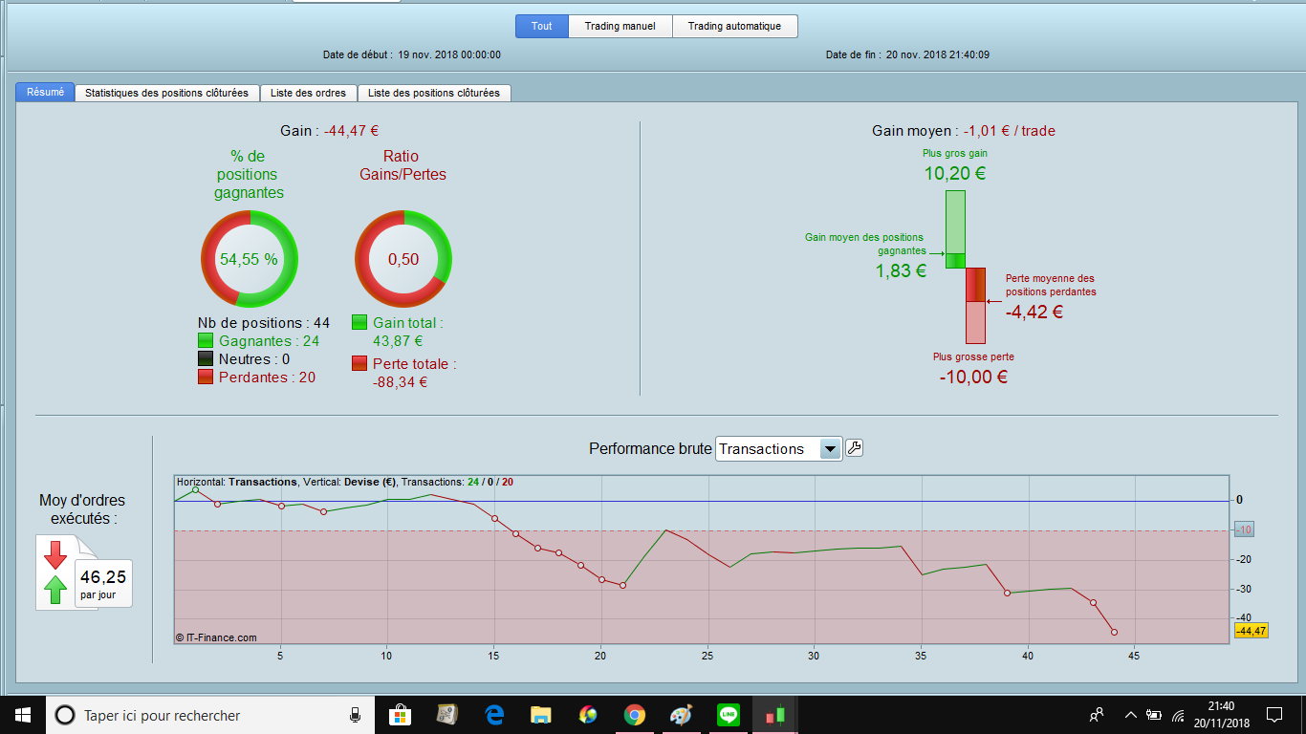Open Microsoft Store from the taskbar
The image size is (1306, 734).
coord(401,715)
